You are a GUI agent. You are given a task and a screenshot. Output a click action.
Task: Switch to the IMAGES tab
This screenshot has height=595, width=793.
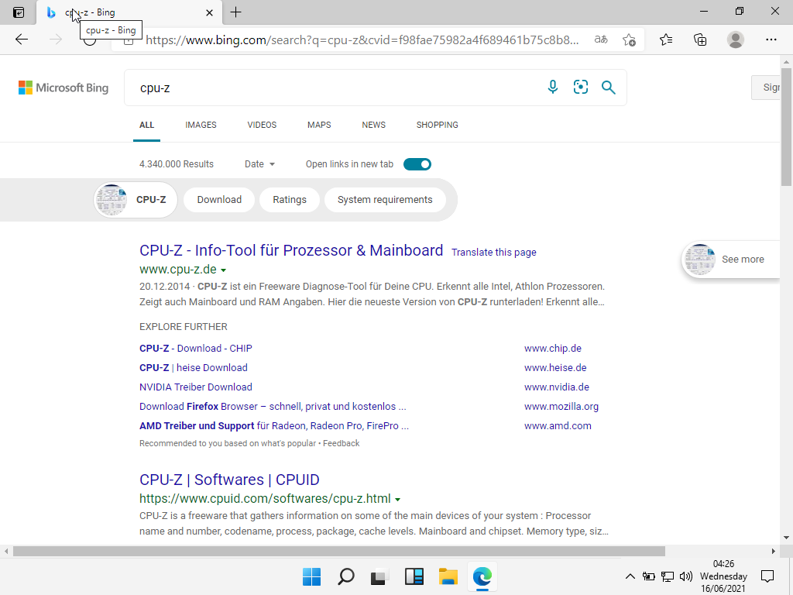pyautogui.click(x=201, y=125)
